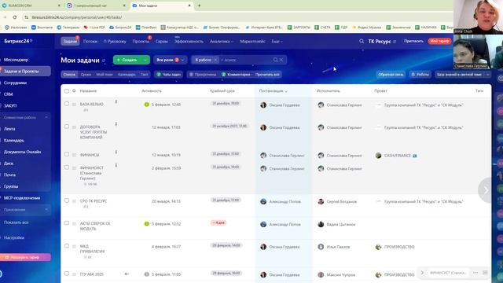
Task: Switch to the Сроки view
Action: coord(86,75)
